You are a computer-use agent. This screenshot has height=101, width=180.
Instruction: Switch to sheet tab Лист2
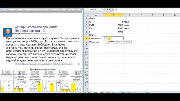click(96, 92)
